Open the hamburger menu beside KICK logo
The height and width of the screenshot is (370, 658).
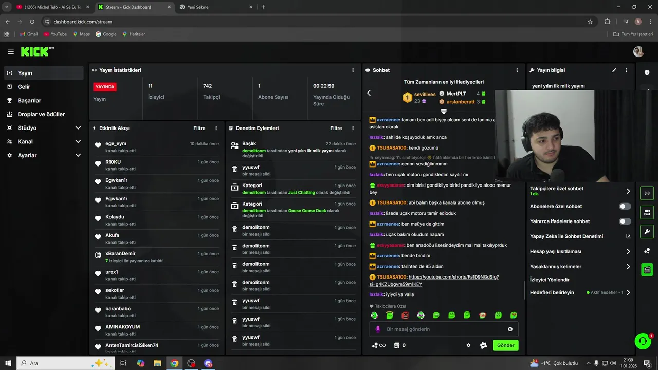click(11, 52)
